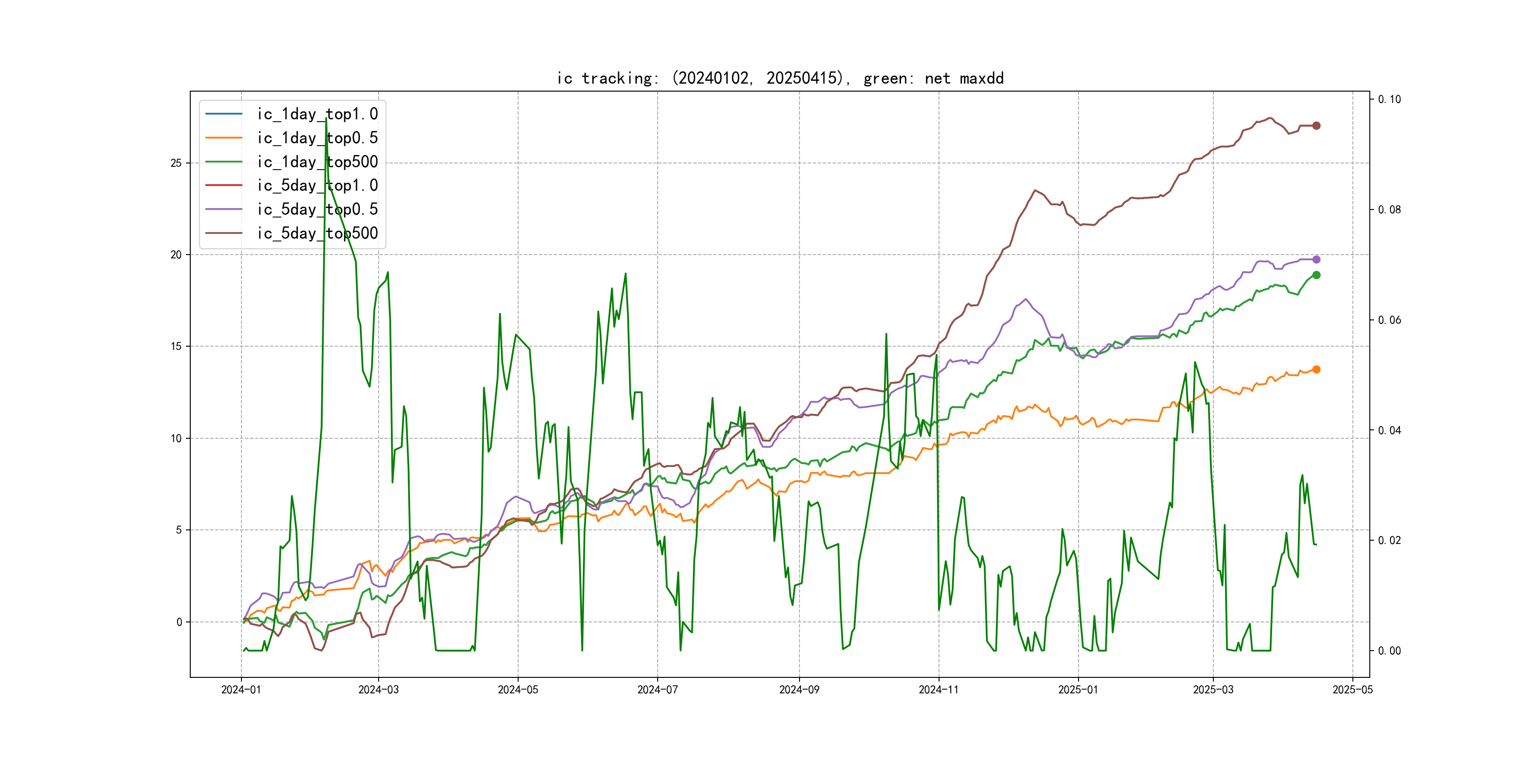Select the ic_1day_top500 legend label
The image size is (1522, 761).
(317, 162)
